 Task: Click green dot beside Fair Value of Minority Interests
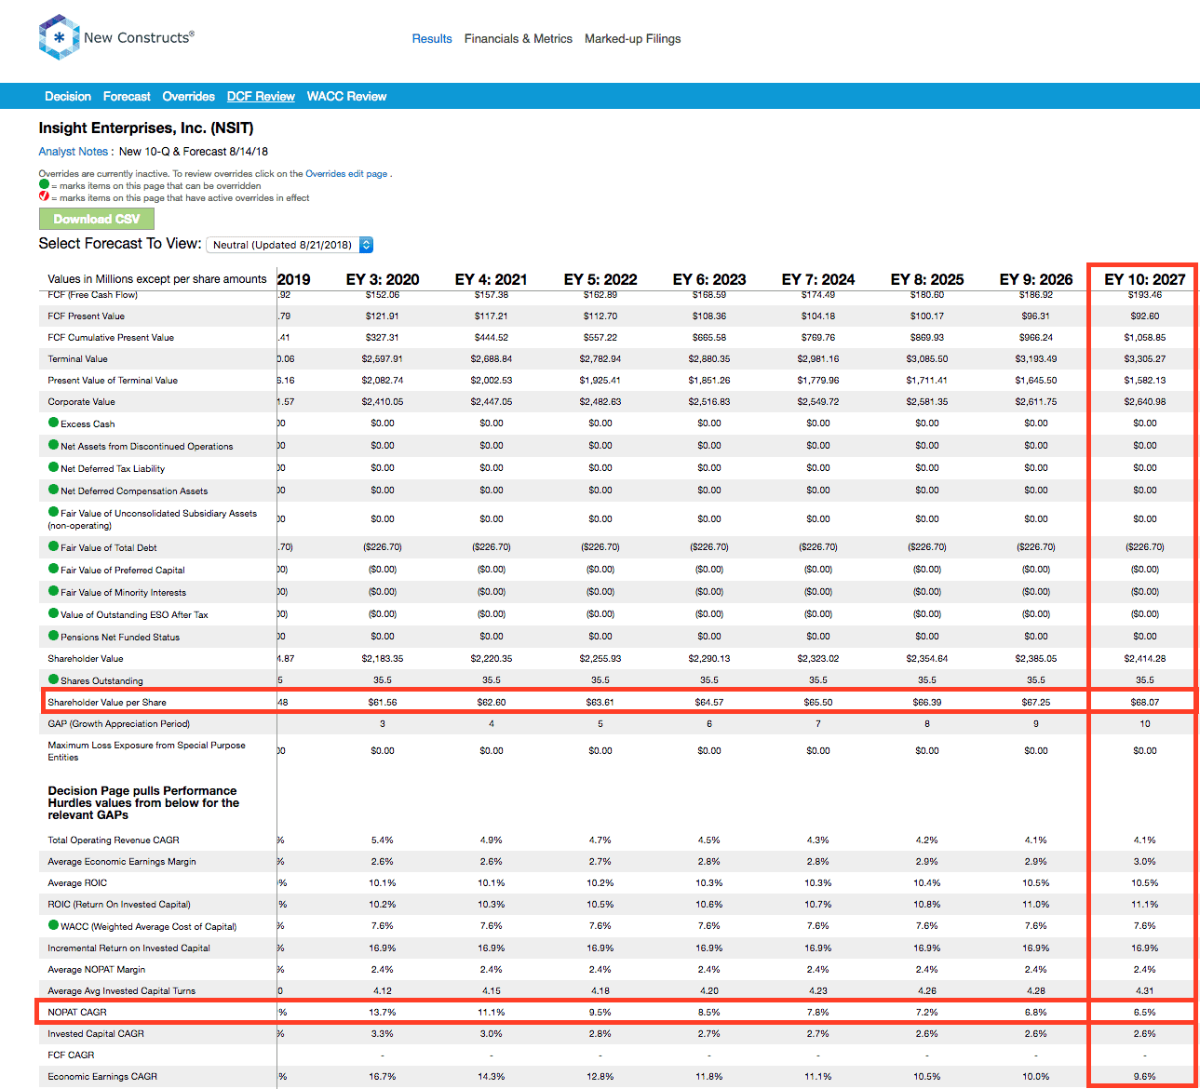click(x=53, y=591)
